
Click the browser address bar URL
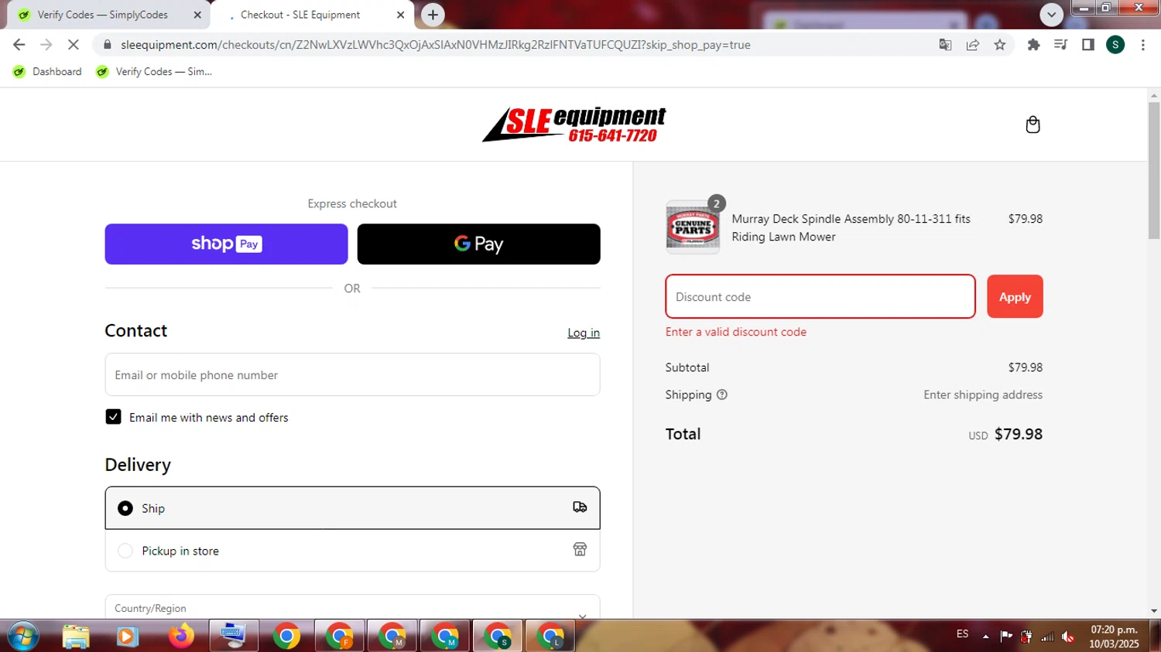click(436, 45)
